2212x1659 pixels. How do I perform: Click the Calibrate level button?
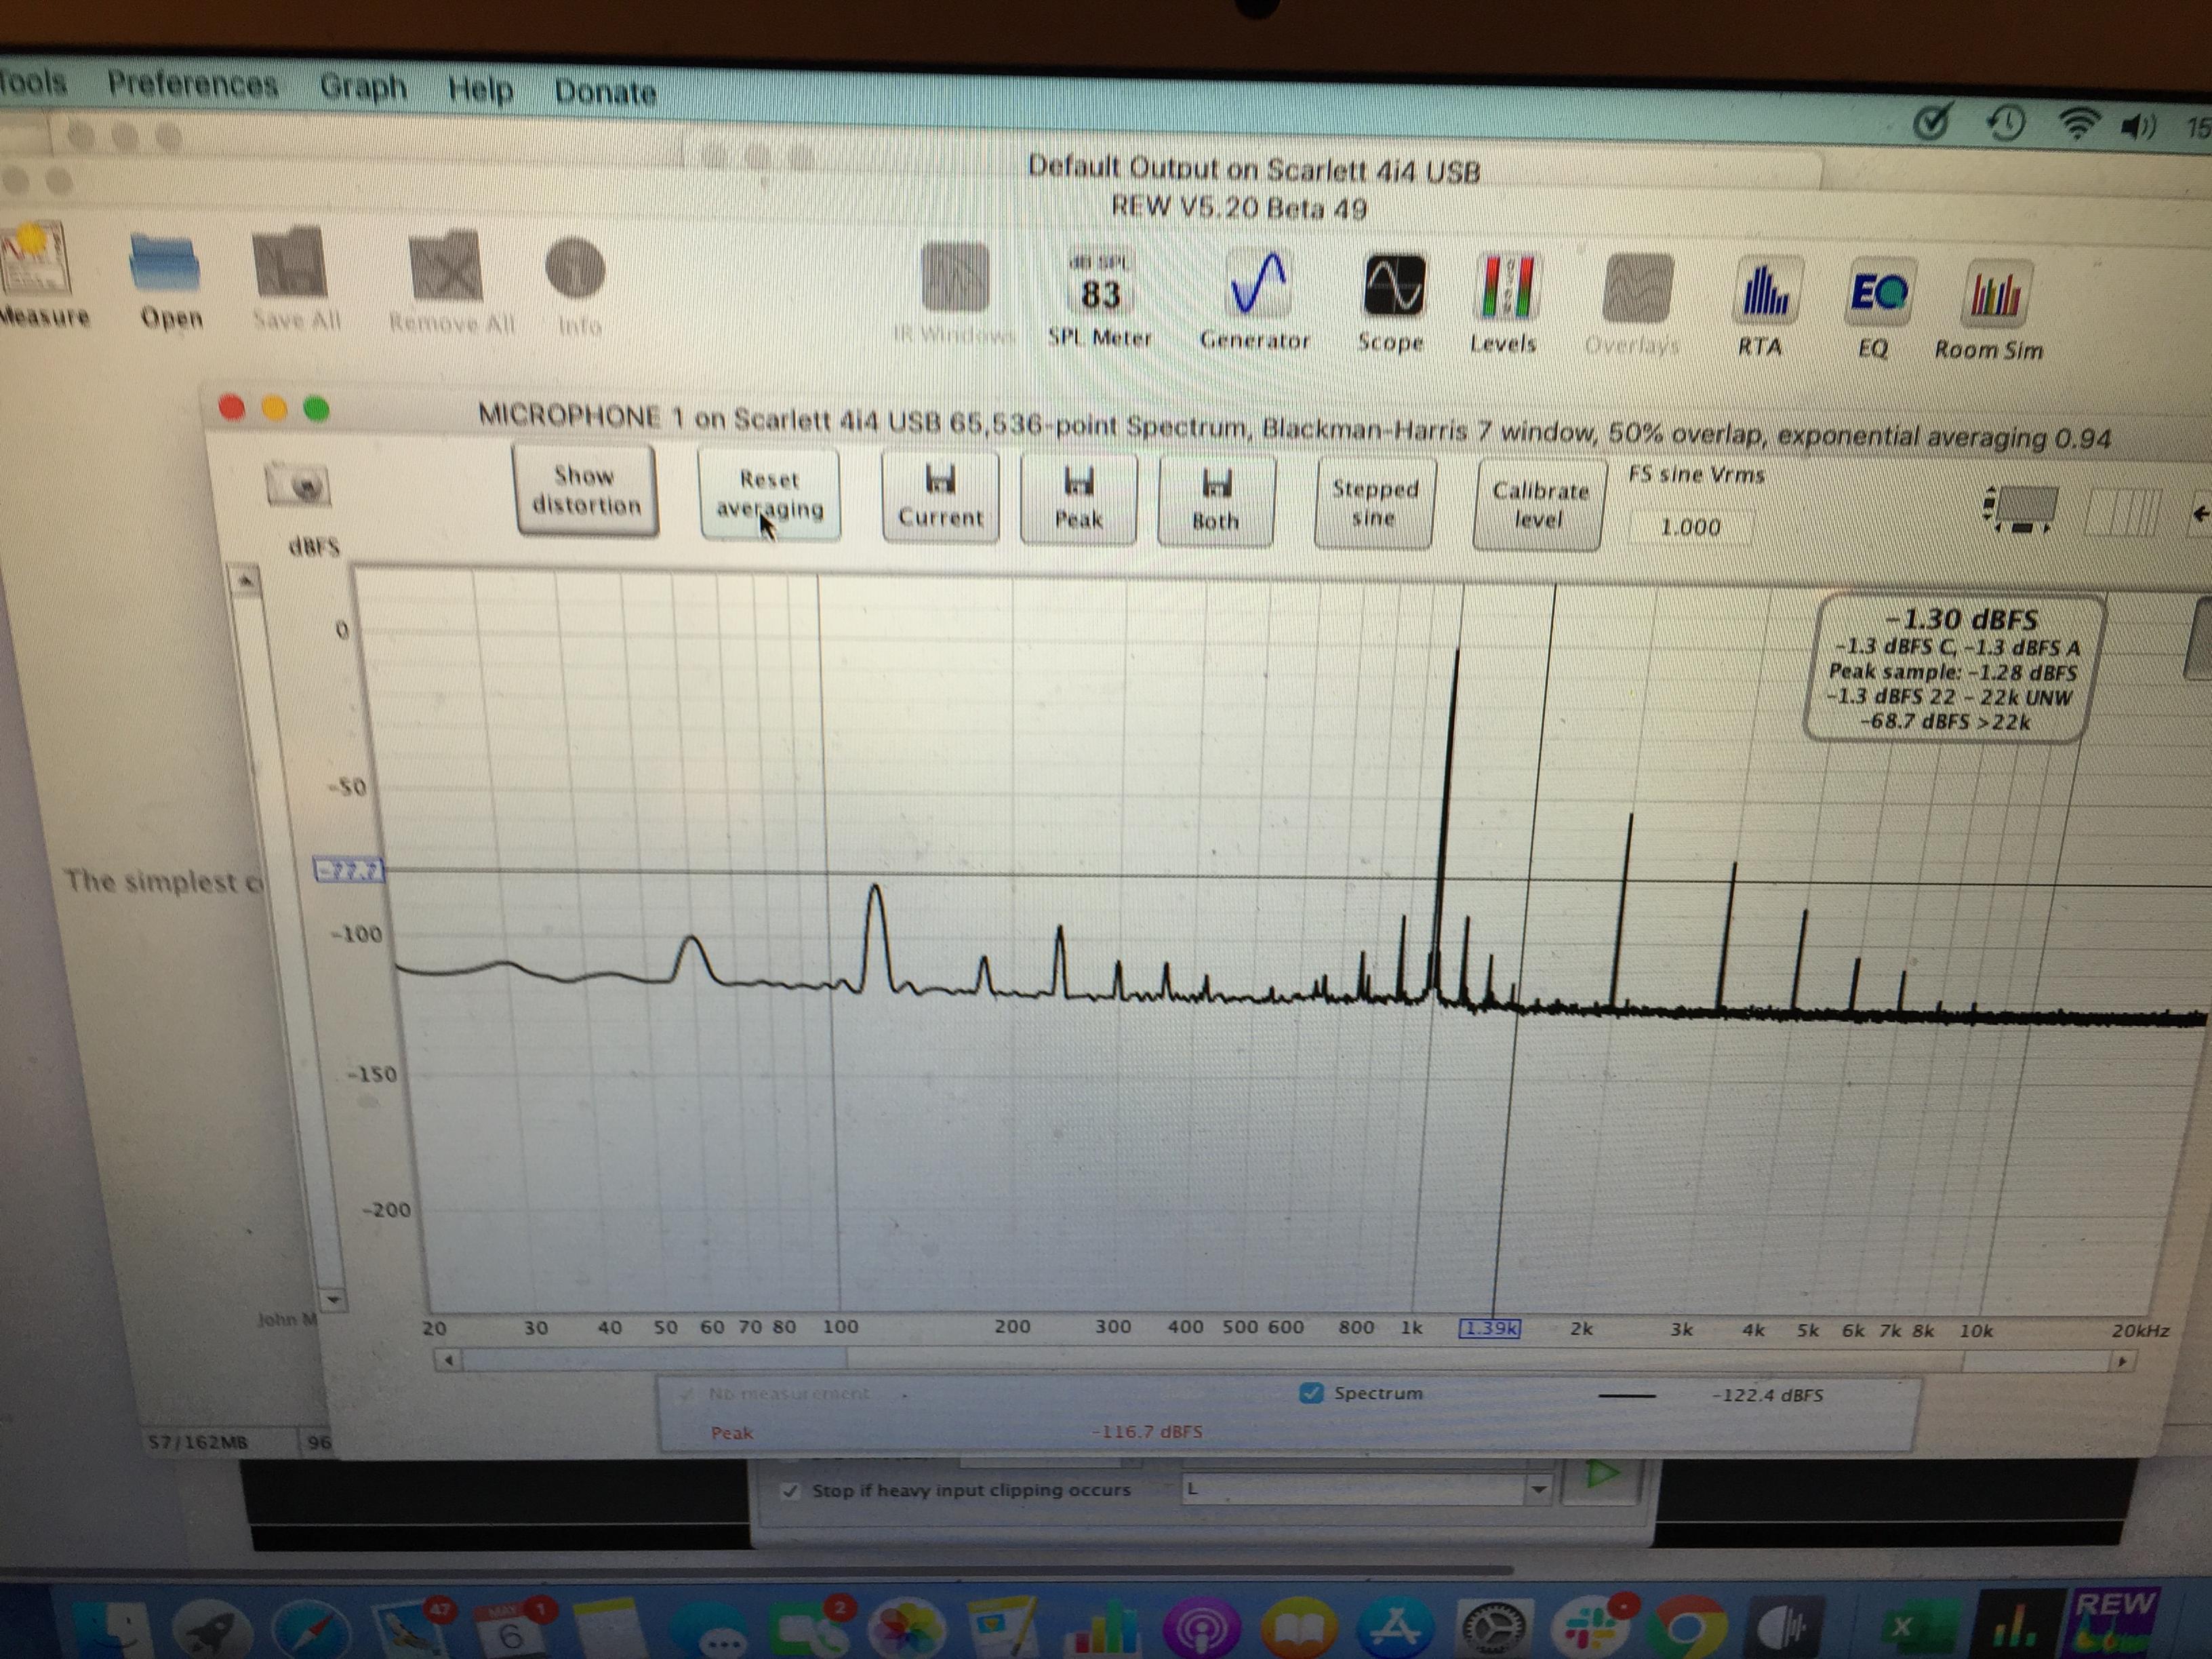[x=1539, y=505]
